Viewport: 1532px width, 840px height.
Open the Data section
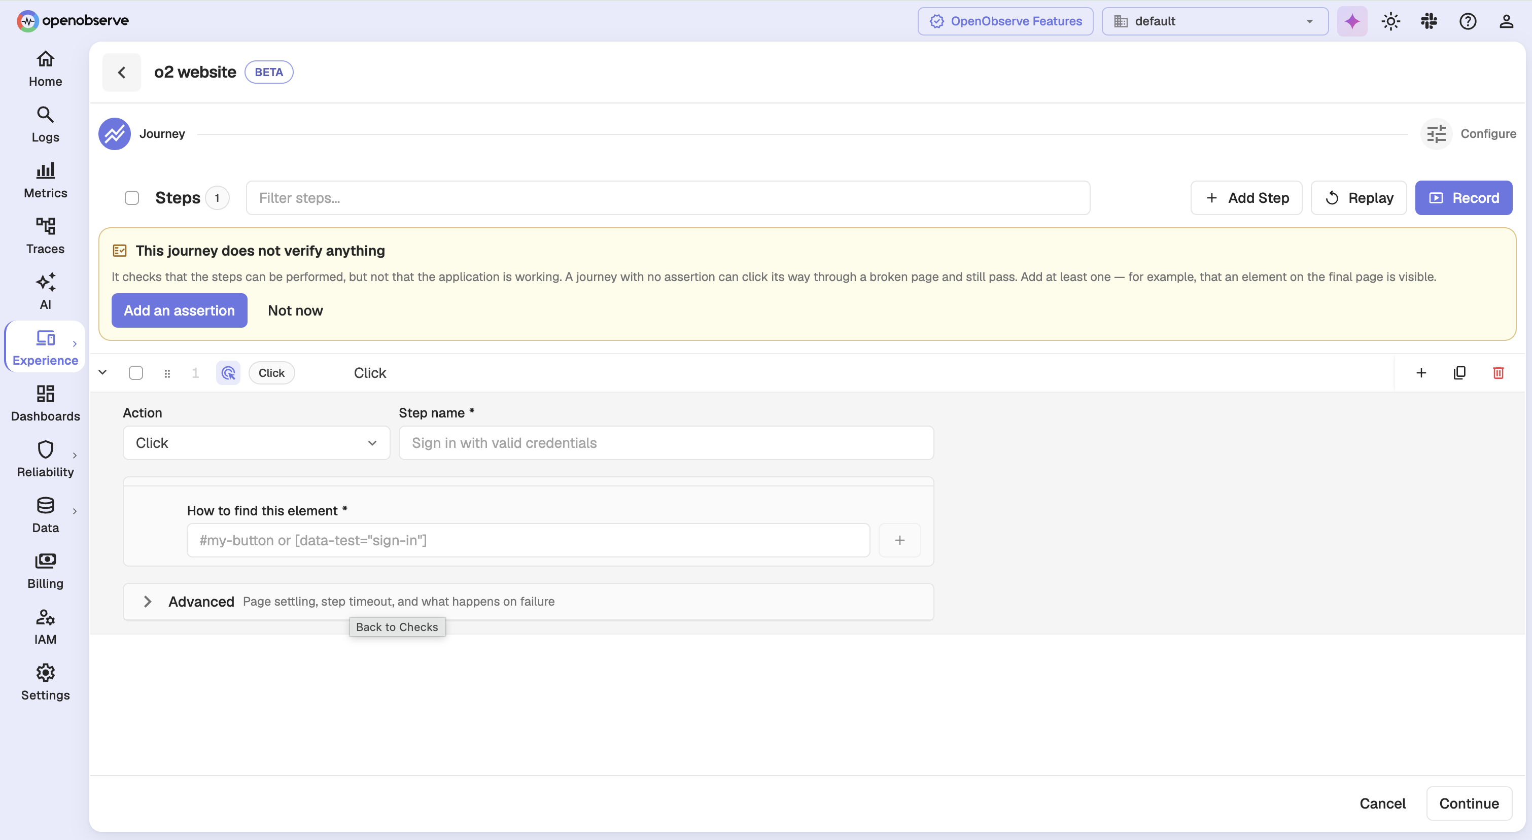45,516
